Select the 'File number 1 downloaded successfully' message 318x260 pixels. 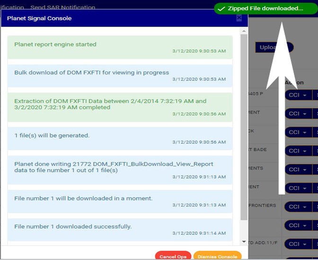tap(120, 230)
